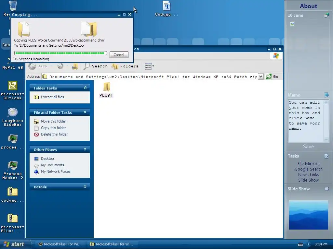Click inside the memo text box

[306, 121]
